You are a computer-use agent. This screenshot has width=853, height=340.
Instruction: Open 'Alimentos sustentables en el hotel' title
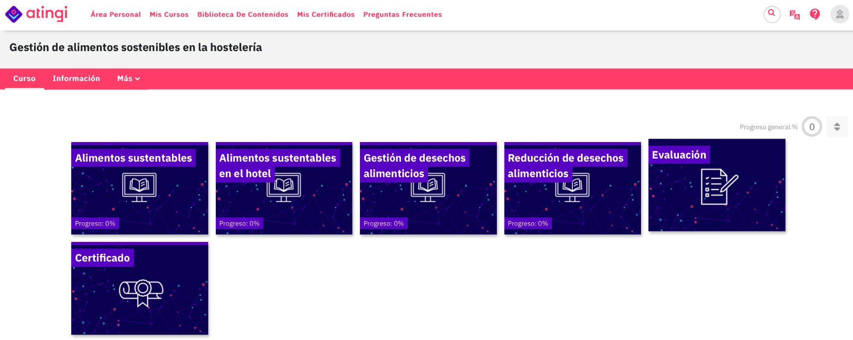pos(278,166)
